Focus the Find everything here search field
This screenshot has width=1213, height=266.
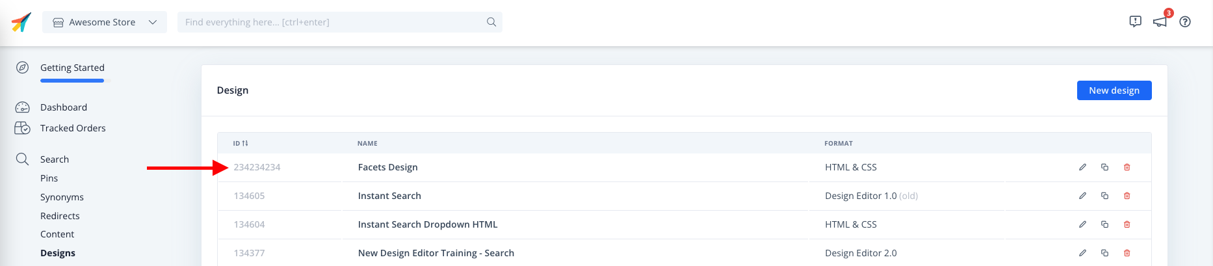[x=332, y=22]
